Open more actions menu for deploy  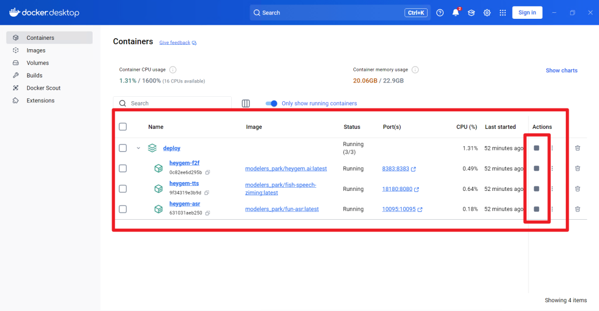(552, 148)
